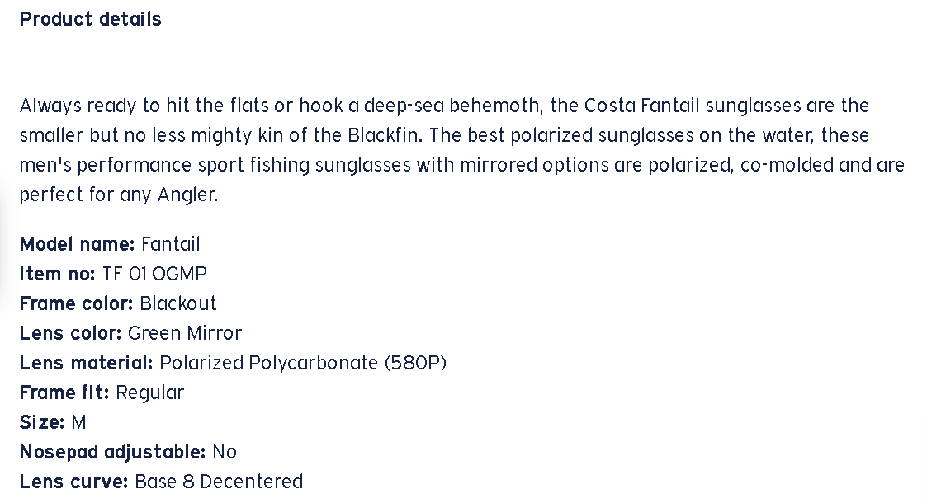927x503 pixels.
Task: Click the Fantail model name value
Action: [171, 244]
